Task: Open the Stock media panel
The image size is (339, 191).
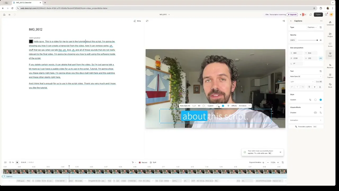Action: tap(330, 85)
